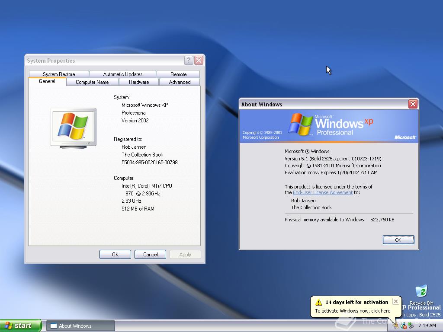Open the Recycle Bin desktop icon
This screenshot has height=332, width=443.
(x=421, y=295)
